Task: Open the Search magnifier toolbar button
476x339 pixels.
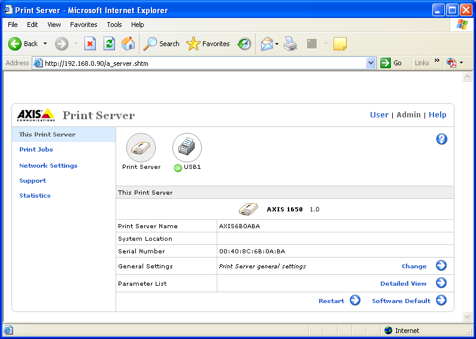Action: click(x=161, y=44)
